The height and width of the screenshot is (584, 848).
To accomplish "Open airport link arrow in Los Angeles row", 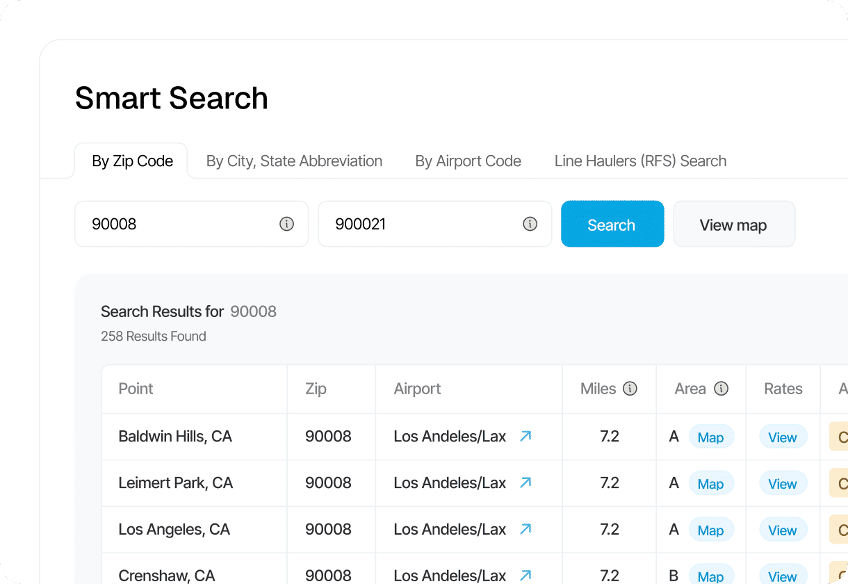I will pyautogui.click(x=525, y=529).
